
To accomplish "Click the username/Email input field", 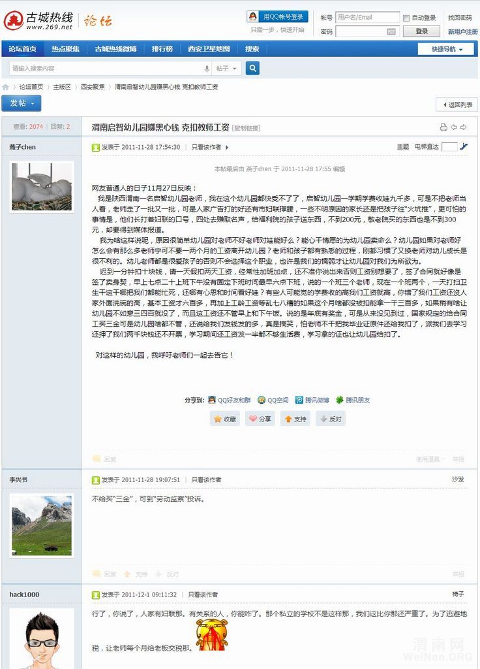I will (367, 18).
